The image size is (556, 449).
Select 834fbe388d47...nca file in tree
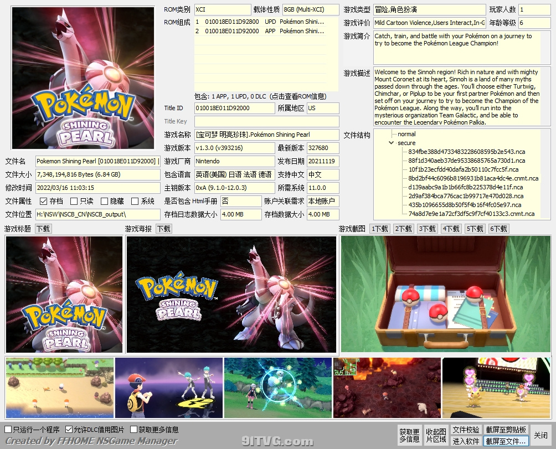pyautogui.click(x=467, y=152)
